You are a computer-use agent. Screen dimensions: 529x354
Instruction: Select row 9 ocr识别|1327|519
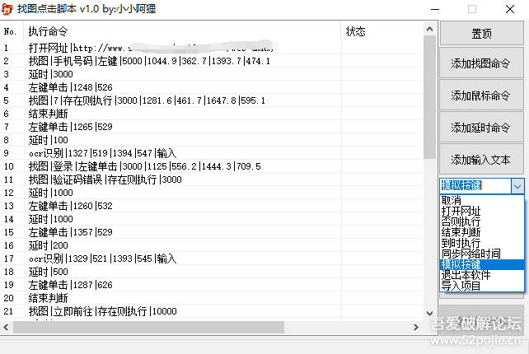click(212, 153)
